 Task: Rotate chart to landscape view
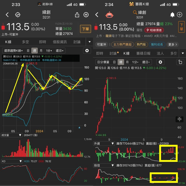click(x=180, y=62)
